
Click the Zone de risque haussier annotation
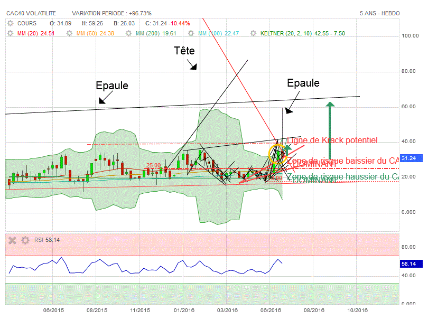click(343, 177)
